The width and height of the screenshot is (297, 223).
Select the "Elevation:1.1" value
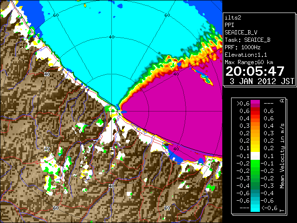pos(245,55)
